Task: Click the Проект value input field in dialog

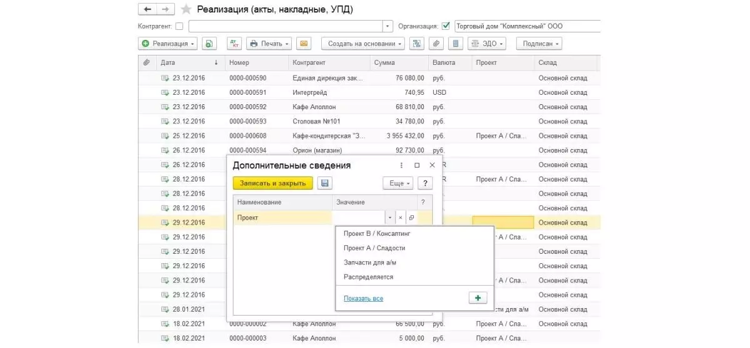Action: (x=359, y=218)
